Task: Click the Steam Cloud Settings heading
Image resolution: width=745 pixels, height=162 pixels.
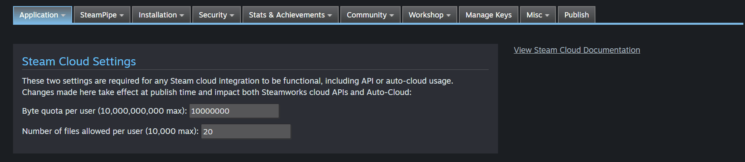Action: [79, 61]
